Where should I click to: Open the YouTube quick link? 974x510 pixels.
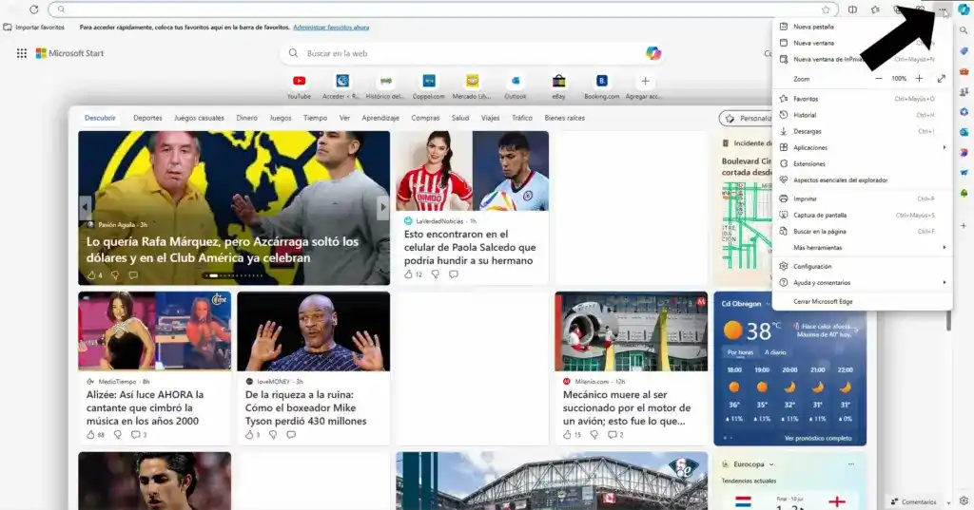click(299, 86)
